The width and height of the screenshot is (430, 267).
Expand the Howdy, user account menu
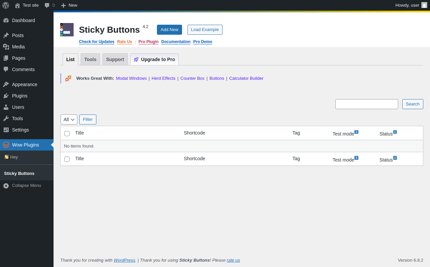click(x=411, y=5)
